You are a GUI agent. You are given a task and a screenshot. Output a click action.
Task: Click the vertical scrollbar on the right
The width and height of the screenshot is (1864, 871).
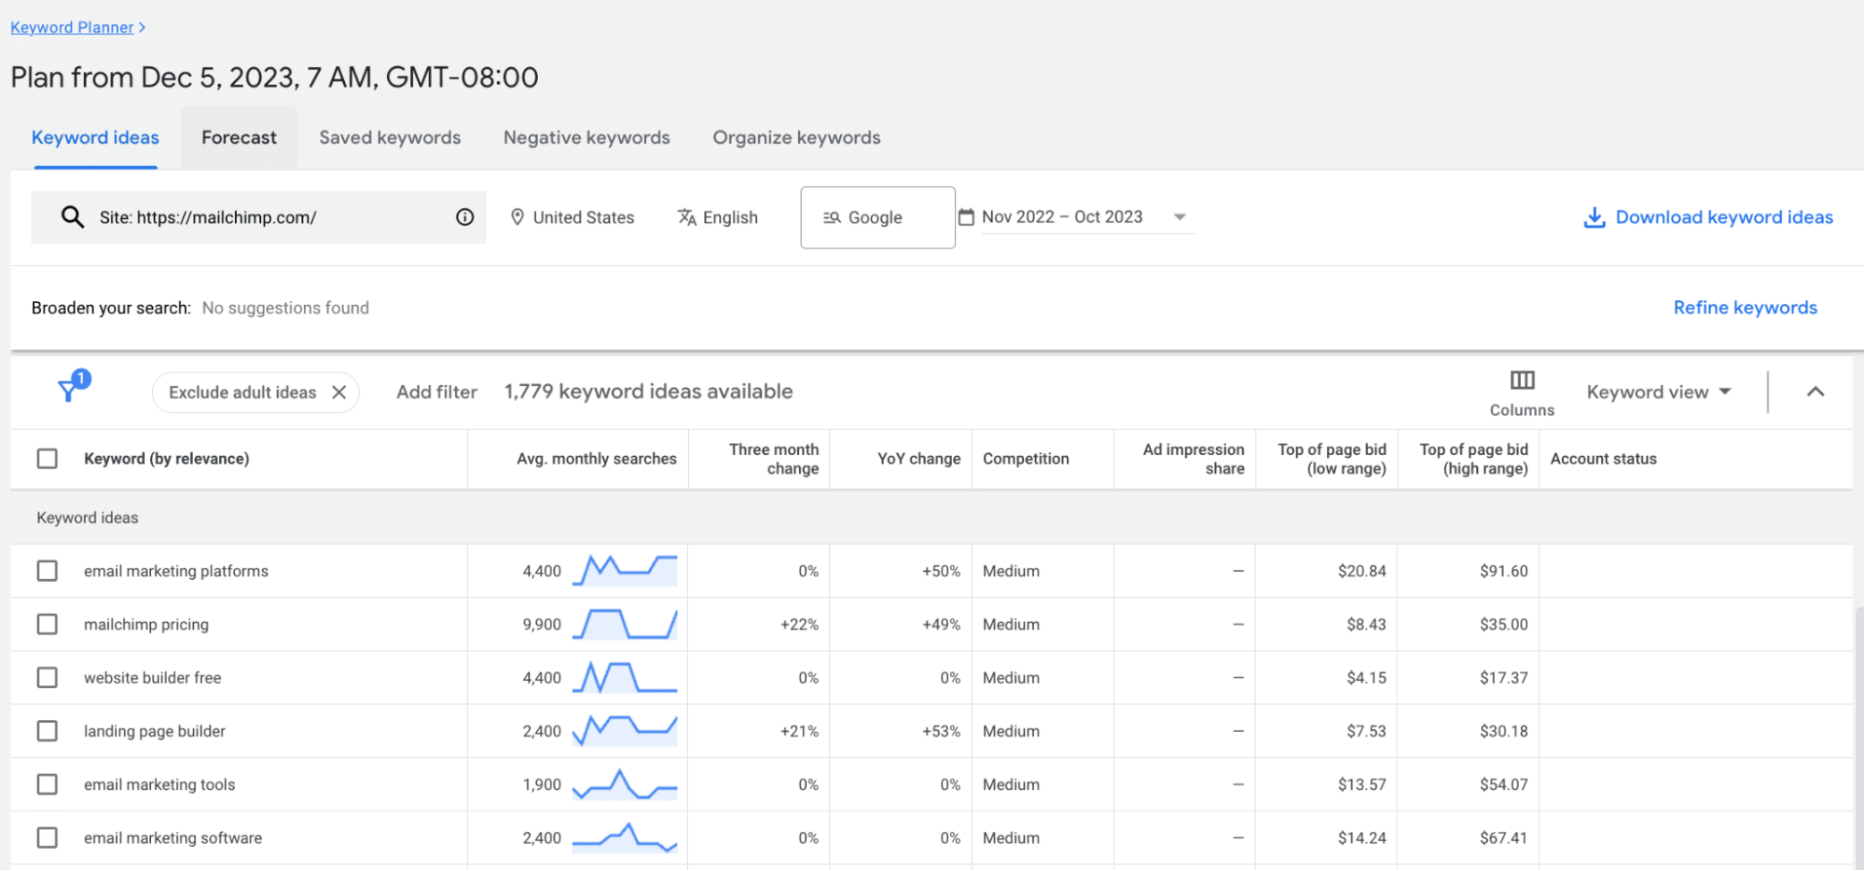[1858, 737]
